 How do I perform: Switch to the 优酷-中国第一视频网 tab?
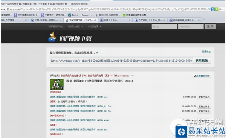46,20
